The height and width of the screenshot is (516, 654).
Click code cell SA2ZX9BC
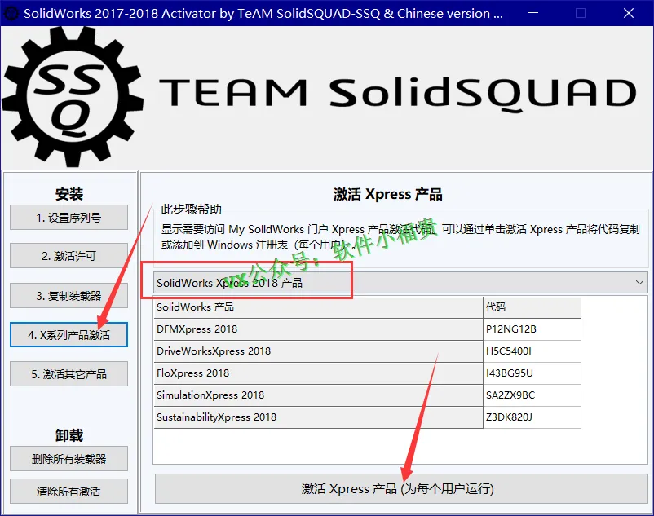point(532,395)
